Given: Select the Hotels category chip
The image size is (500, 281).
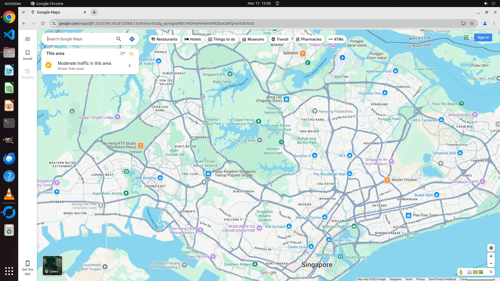Looking at the screenshot, I should click(193, 39).
